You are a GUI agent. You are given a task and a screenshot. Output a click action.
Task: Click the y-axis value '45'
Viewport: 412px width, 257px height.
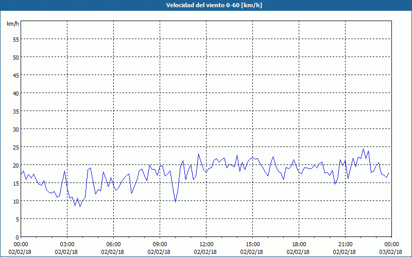click(16, 75)
